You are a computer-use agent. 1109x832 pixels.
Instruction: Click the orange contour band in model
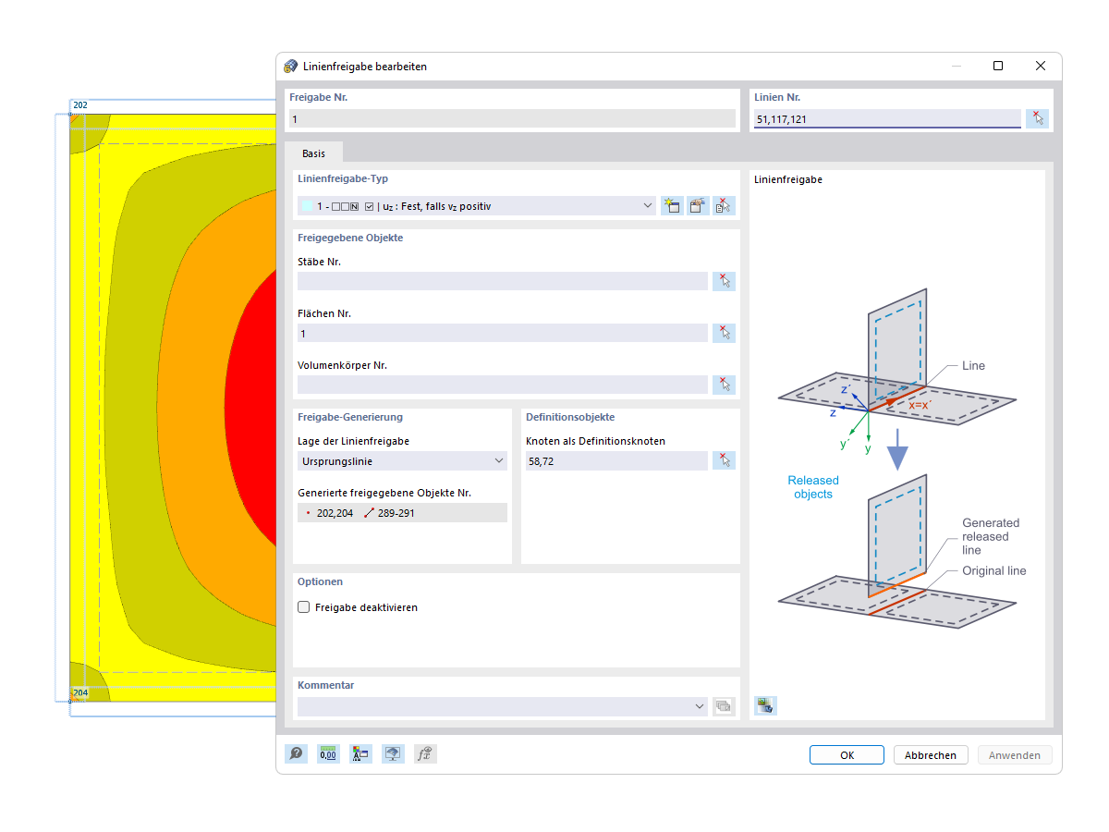[x=189, y=407]
